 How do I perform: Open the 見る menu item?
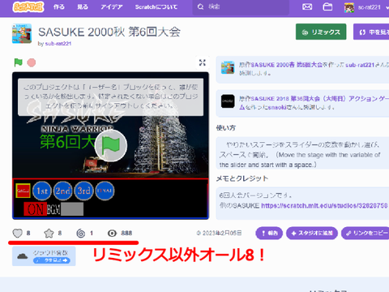tap(83, 7)
